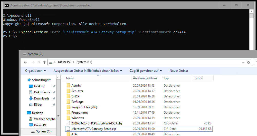Select the Programme folder icon
This screenshot has width=257, height=136.
(x=68, y=113)
